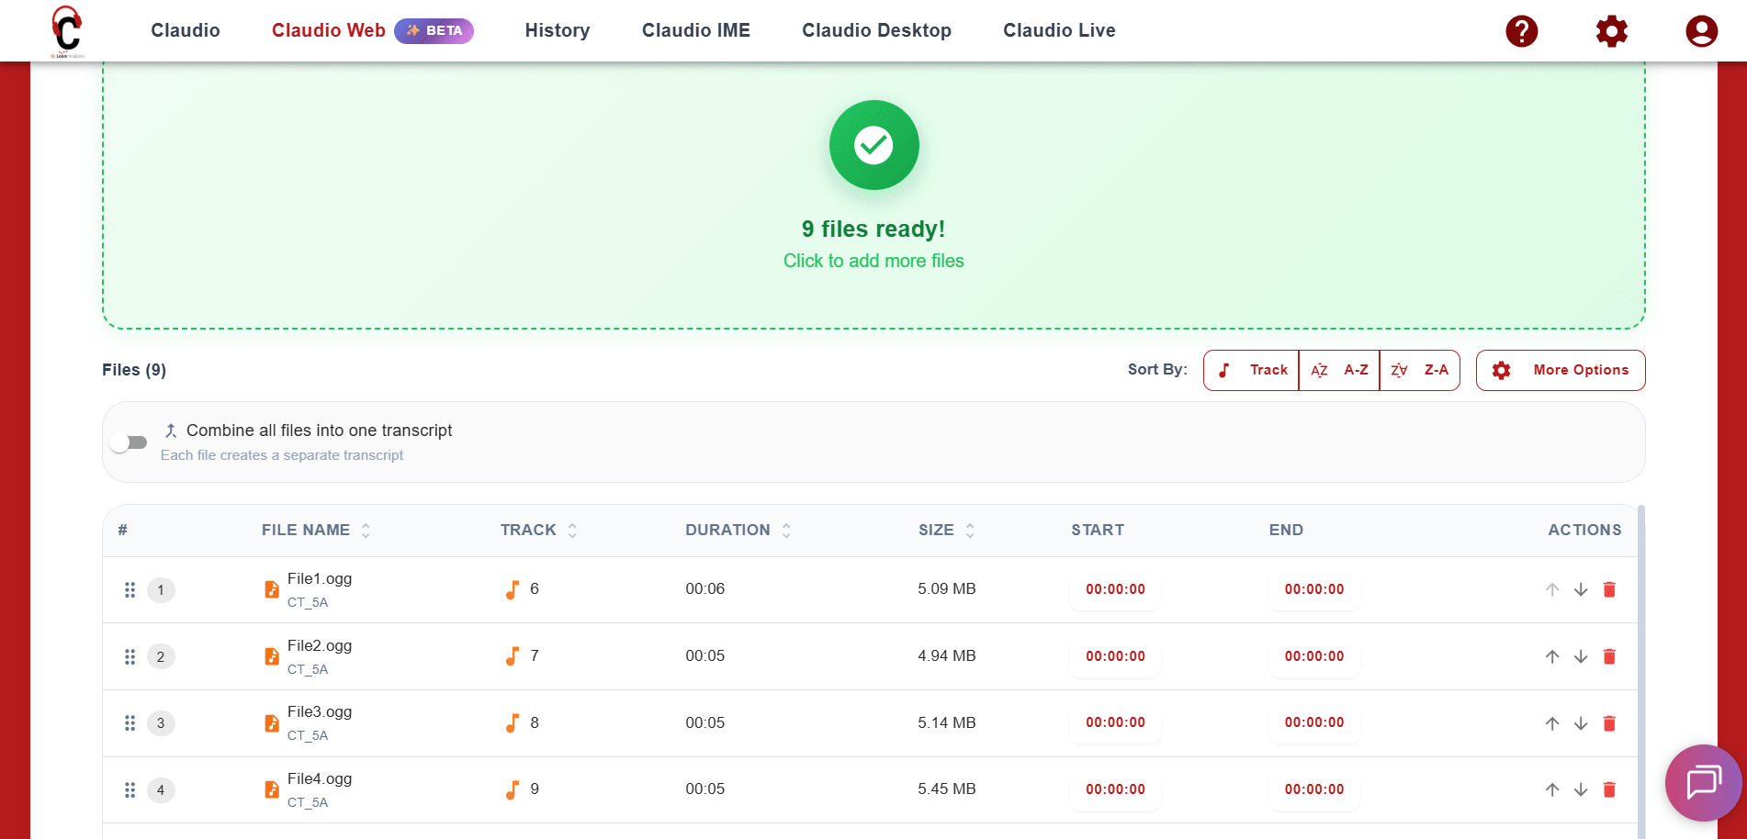Switch to the History tab
The image size is (1747, 839).
557,30
